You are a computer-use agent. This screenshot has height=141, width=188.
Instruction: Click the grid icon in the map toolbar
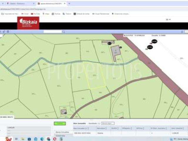point(8,32)
